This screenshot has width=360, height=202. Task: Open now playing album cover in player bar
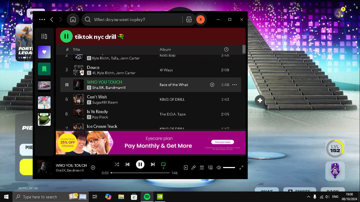[x=44, y=167]
